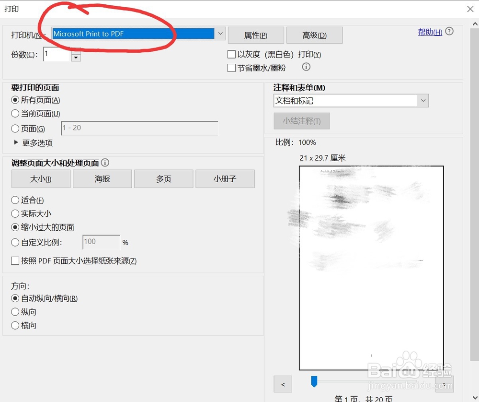Open the Microsoft Print to PDF printer dropdown
The image size is (479, 402).
220,34
